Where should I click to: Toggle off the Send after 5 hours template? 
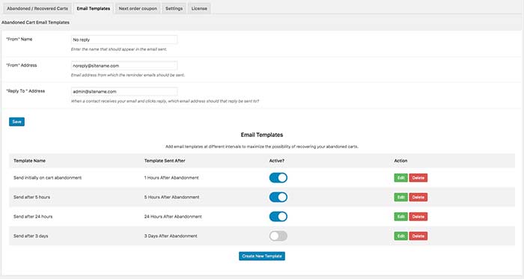click(278, 197)
